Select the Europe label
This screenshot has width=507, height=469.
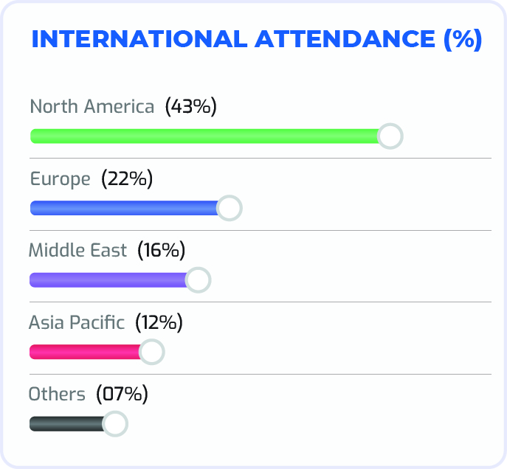click(x=60, y=178)
